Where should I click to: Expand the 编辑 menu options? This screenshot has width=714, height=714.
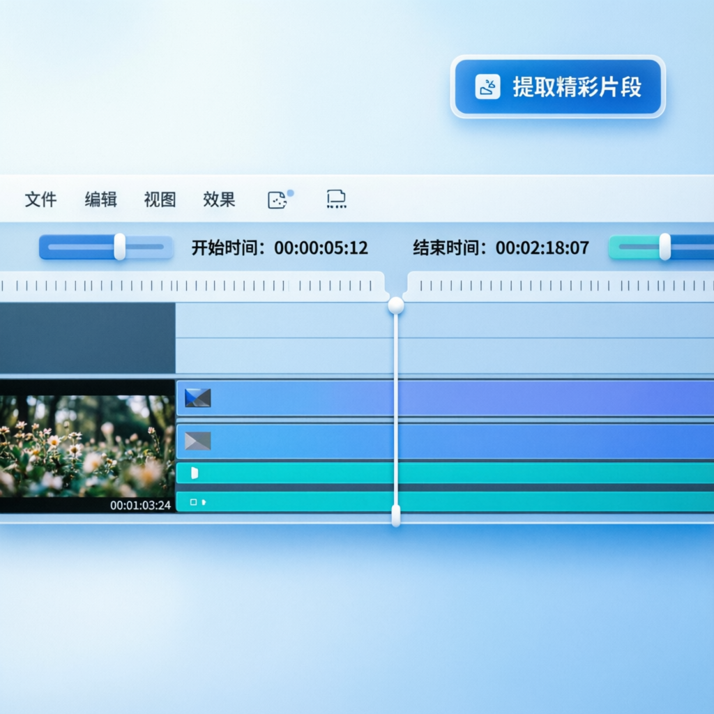tap(101, 200)
